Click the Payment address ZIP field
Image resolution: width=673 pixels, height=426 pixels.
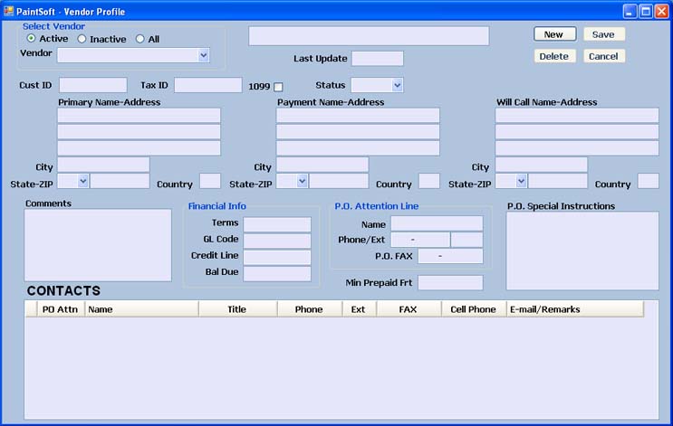tap(339, 181)
